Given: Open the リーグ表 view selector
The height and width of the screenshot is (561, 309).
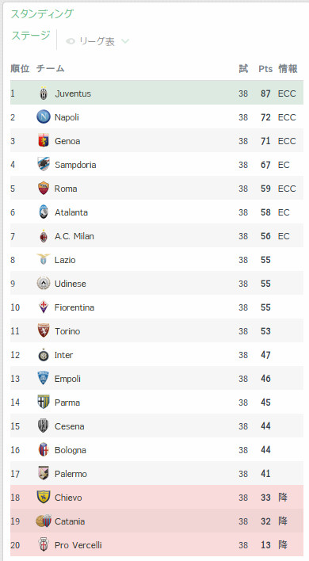Looking at the screenshot, I should click(97, 41).
